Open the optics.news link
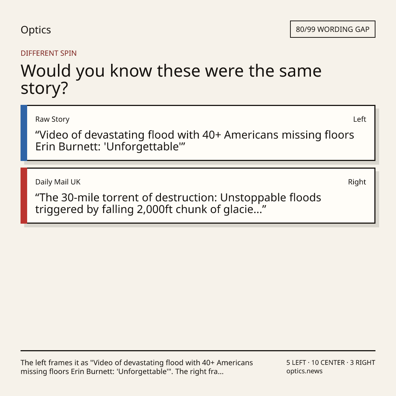Viewport: 396px width, 396px height. click(304, 371)
